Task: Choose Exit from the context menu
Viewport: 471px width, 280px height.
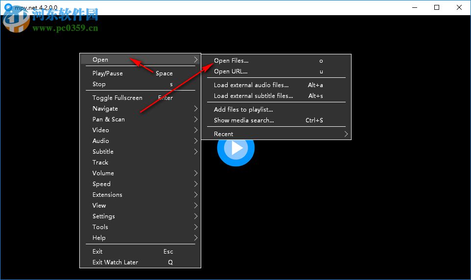Action: coord(141,252)
